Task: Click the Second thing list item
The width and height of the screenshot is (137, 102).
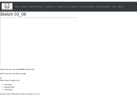Action: pos(9,87)
